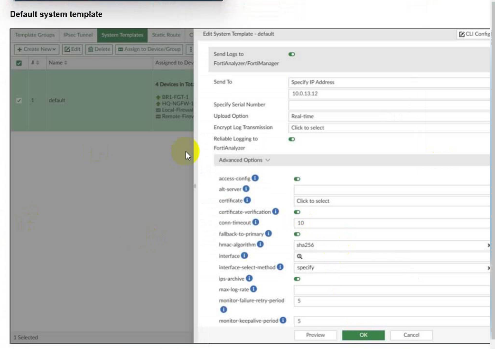Click the info icon next to access-config
The image size is (495, 349).
[255, 178]
